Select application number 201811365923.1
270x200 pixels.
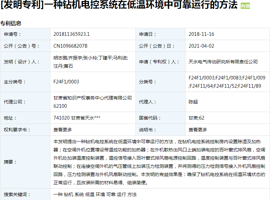point(72,34)
